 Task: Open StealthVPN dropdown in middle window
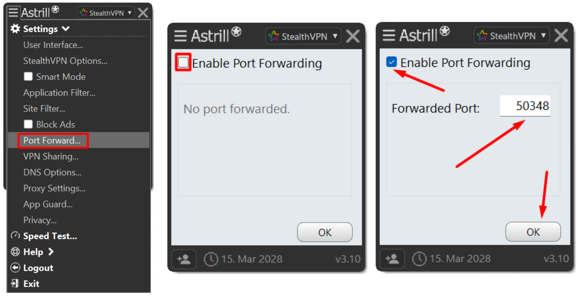(303, 37)
